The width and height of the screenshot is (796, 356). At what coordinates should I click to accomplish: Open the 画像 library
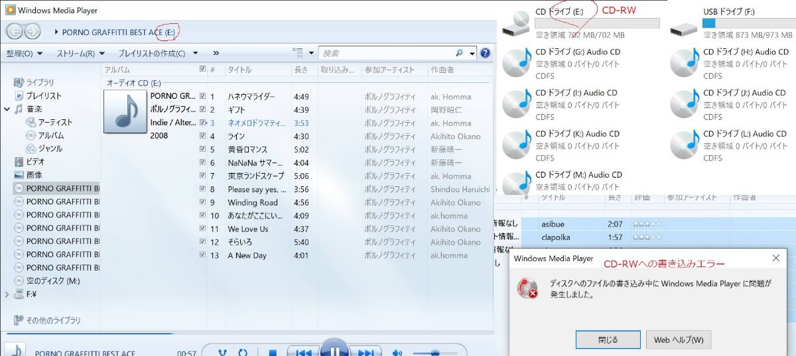point(28,175)
